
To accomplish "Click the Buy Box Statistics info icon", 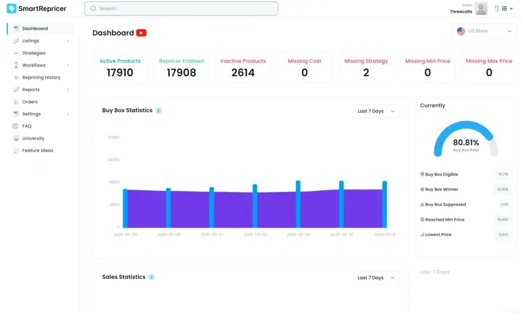I will (159, 111).
